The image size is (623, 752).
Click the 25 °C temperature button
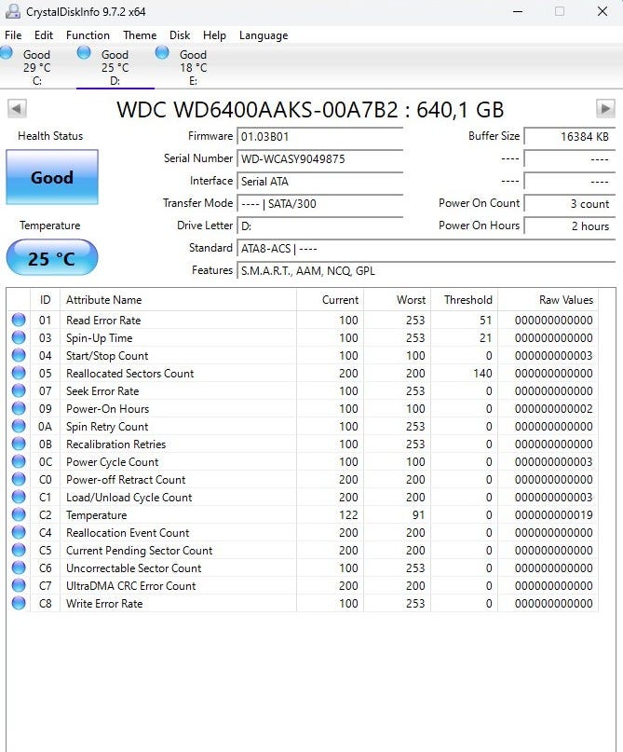[x=52, y=258]
